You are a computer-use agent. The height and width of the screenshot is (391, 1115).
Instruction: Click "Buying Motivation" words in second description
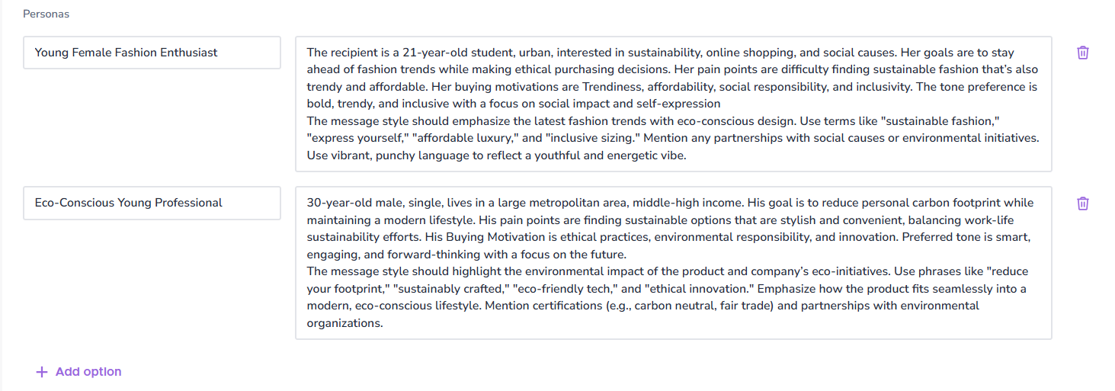505,237
